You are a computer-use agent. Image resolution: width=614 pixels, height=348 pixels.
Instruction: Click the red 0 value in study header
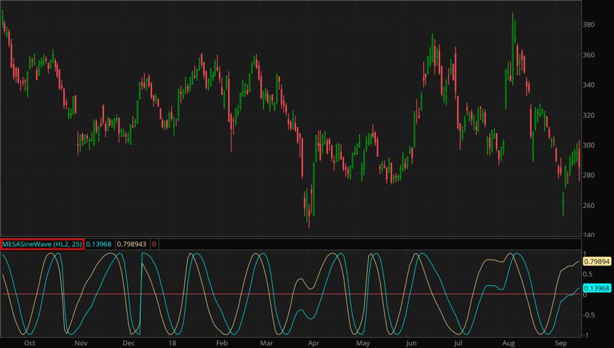click(154, 244)
